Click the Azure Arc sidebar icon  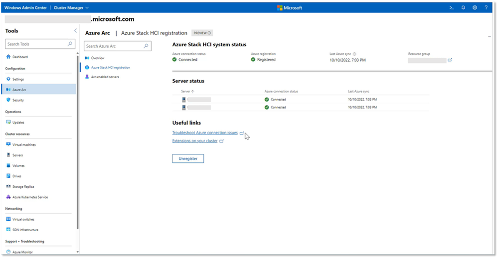coord(8,90)
